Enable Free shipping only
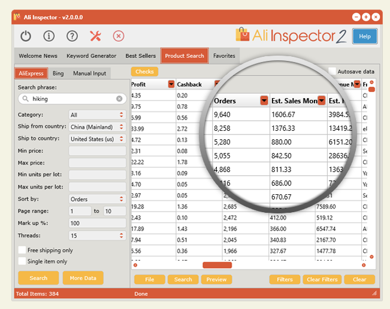This screenshot has width=390, height=309. (x=22, y=250)
